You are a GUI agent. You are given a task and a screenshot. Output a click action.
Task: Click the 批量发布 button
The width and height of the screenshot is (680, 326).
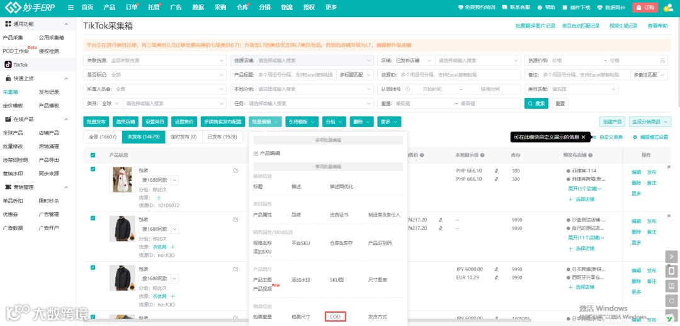click(x=96, y=122)
